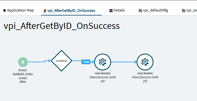Image resolution: width=197 pixels, height=101 pixels.
Task: Select the second rest-kinetic gear node
Action: pos(145,62)
